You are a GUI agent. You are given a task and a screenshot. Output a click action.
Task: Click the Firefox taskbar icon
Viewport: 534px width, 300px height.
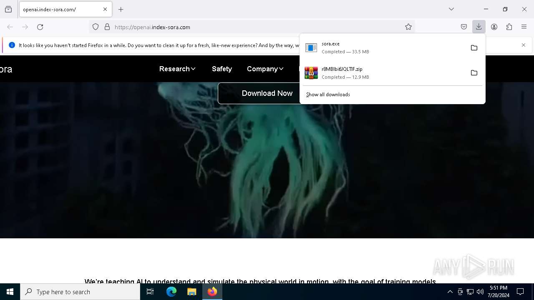tap(212, 292)
